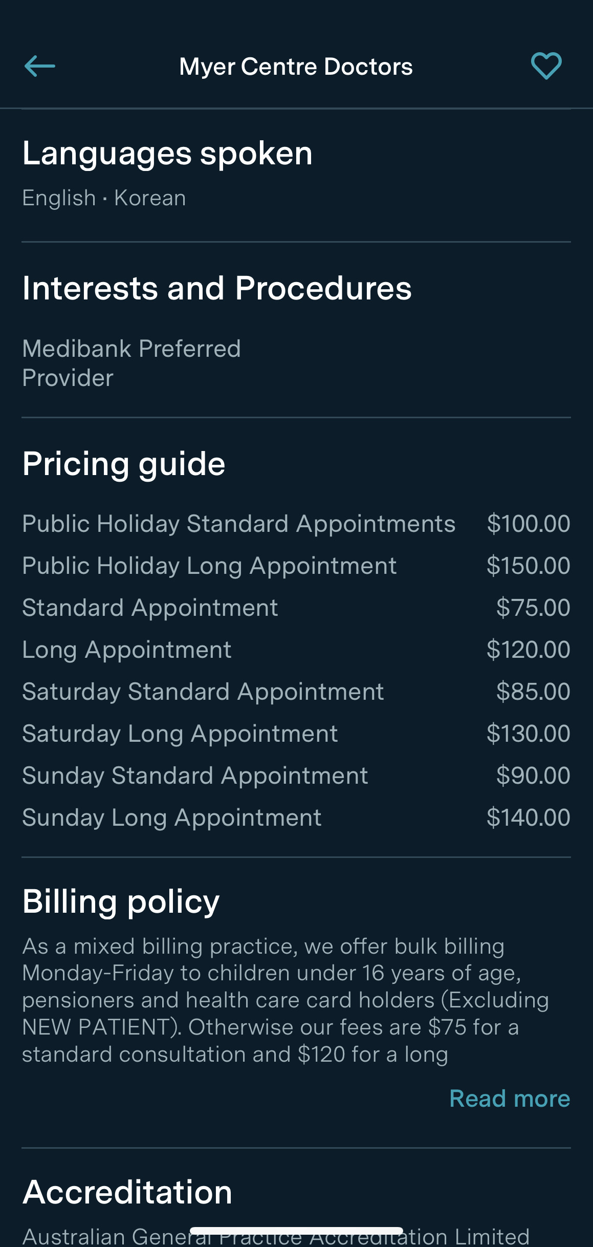Tap the Myer Centre Doctors title
593x1247 pixels.
[x=296, y=67]
